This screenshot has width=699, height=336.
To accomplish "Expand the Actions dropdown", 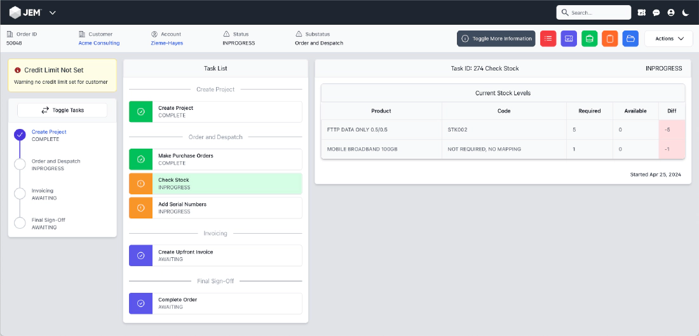I will click(x=668, y=38).
